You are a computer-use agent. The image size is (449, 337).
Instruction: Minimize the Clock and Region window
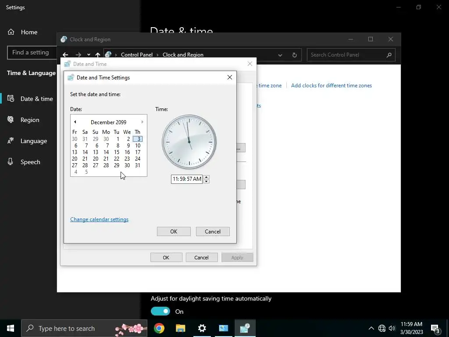coord(351,39)
